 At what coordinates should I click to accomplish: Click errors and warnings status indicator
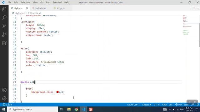pyautogui.click(x=7, y=105)
